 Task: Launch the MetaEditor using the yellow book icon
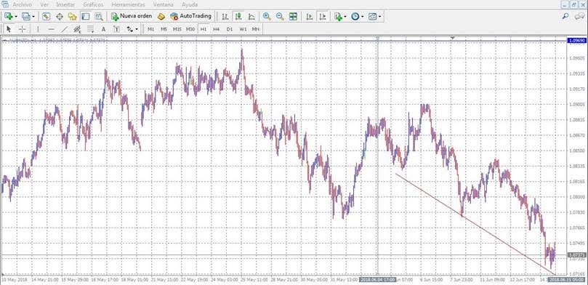[161, 17]
